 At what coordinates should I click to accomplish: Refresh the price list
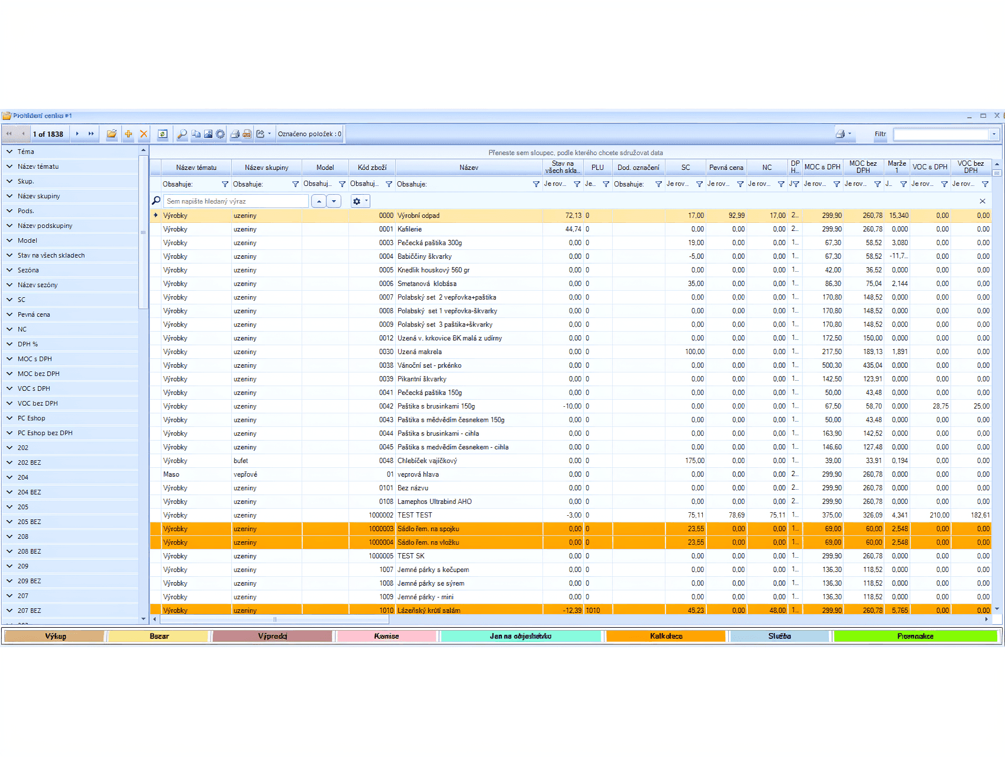point(162,134)
